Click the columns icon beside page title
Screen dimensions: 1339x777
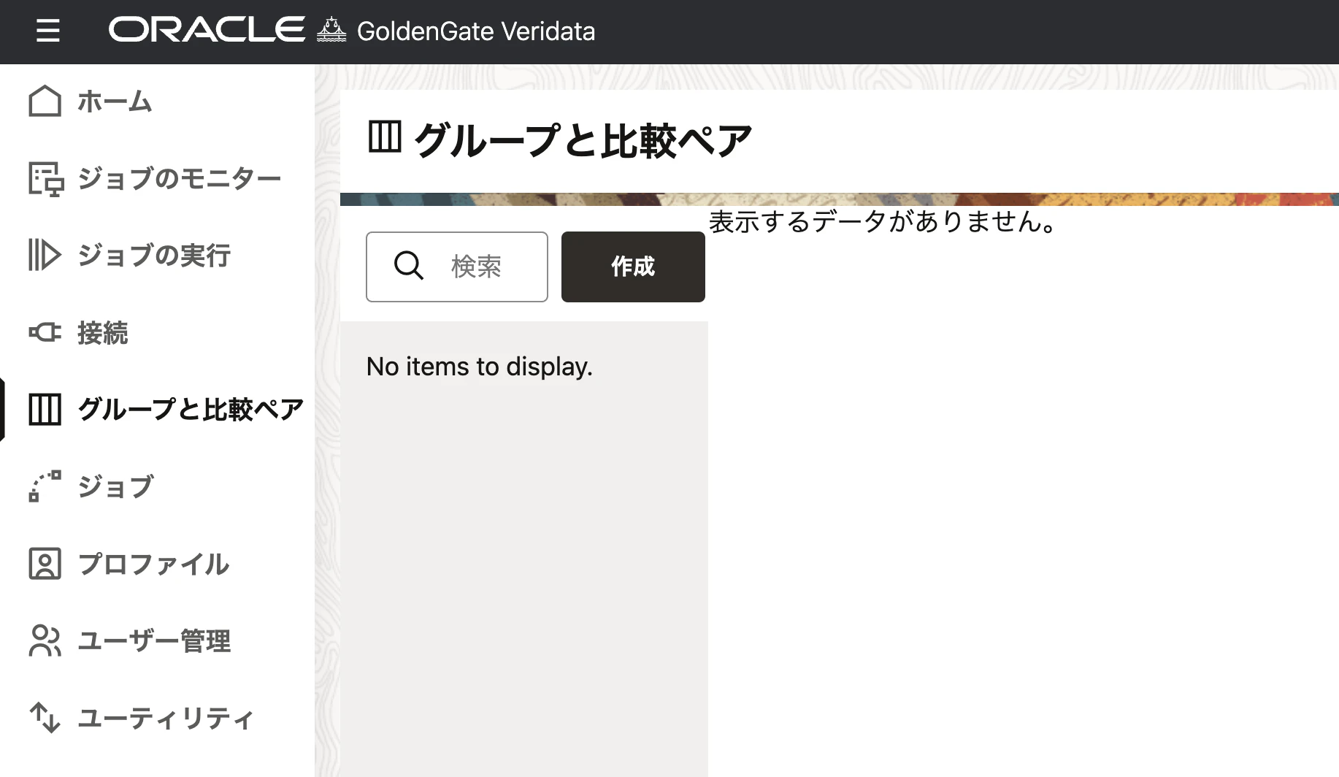coord(385,137)
